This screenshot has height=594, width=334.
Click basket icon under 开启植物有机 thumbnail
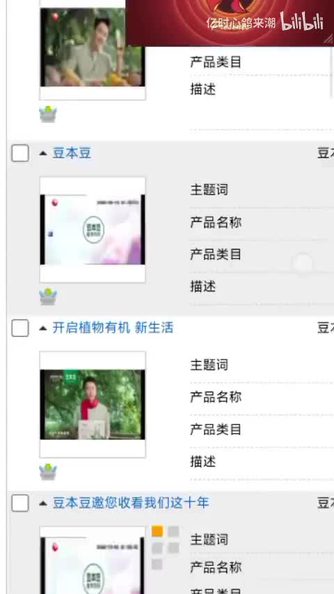pyautogui.click(x=48, y=471)
